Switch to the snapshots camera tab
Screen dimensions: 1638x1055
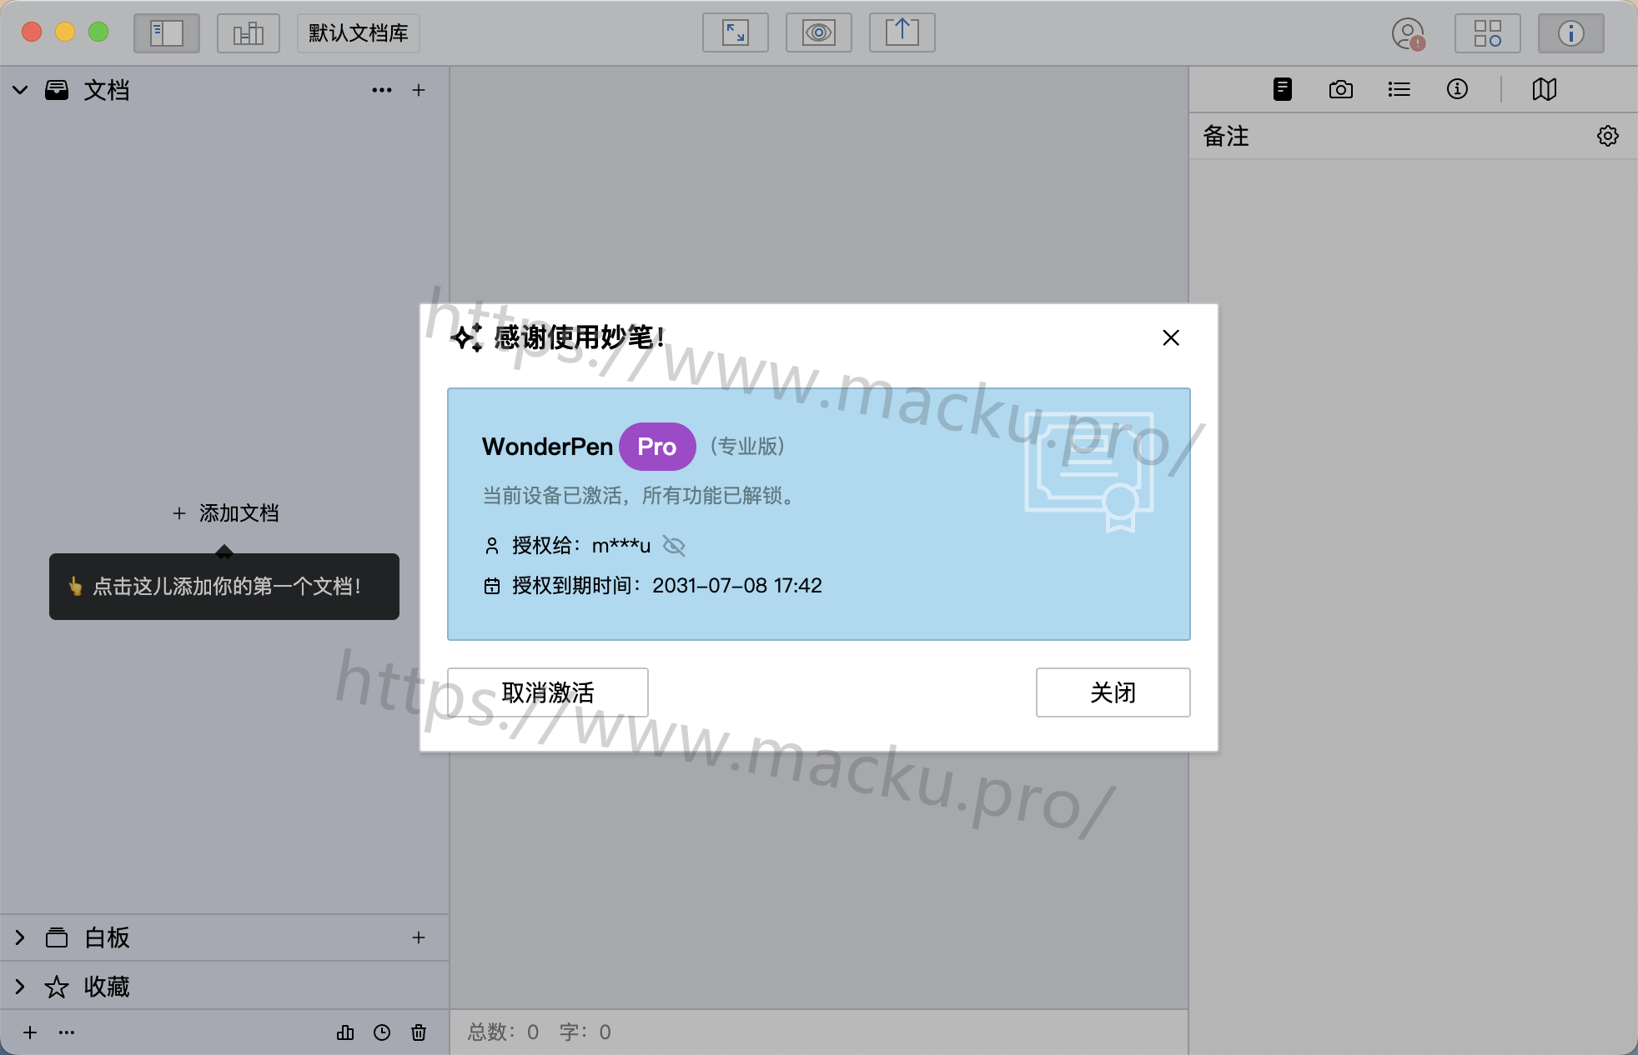[x=1341, y=89]
